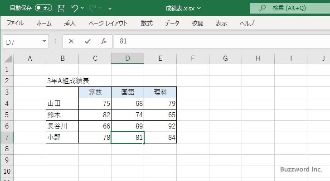Click the fill handle of cell D7
Image resolution: width=330 pixels, height=181 pixels.
[x=144, y=143]
